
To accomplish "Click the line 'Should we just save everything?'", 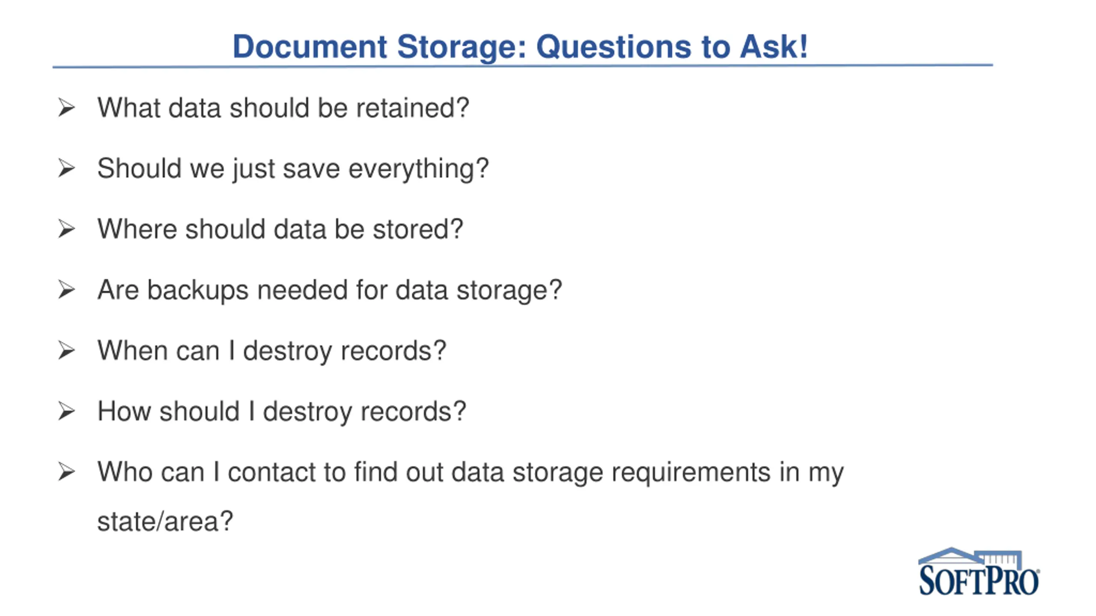I will 293,168.
